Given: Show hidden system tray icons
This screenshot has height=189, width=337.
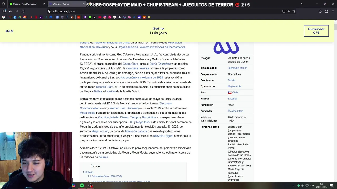Looking at the screenshot, I should [x=294, y=186].
